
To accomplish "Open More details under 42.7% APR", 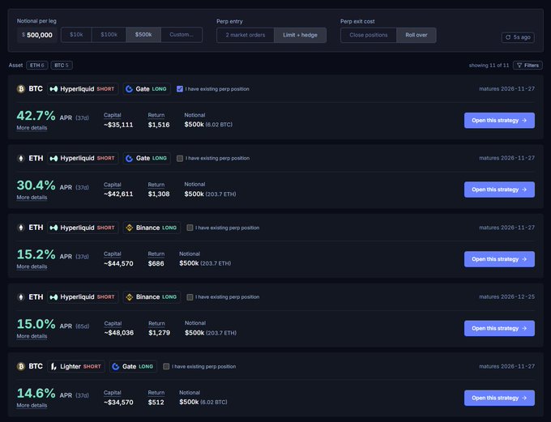I will point(32,128).
